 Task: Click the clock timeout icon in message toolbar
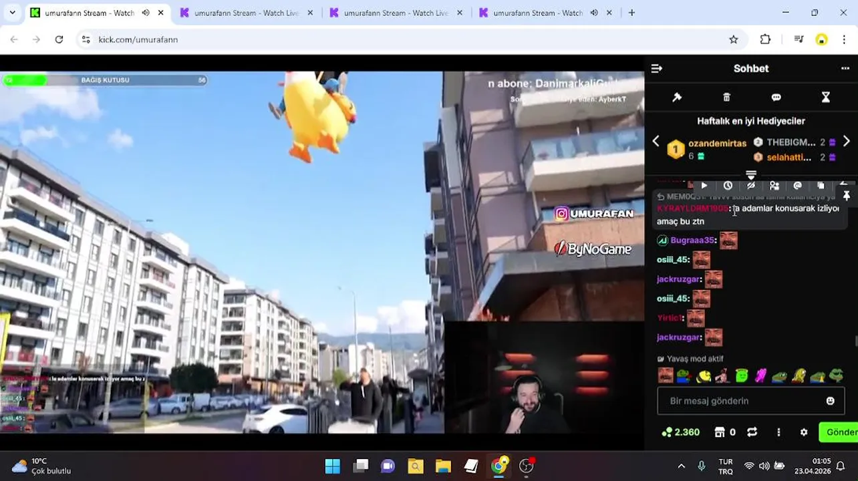click(x=728, y=186)
